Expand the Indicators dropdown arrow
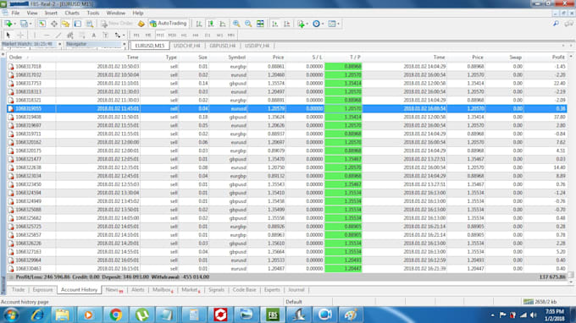Viewport: 576px width, 323px height. point(307,24)
